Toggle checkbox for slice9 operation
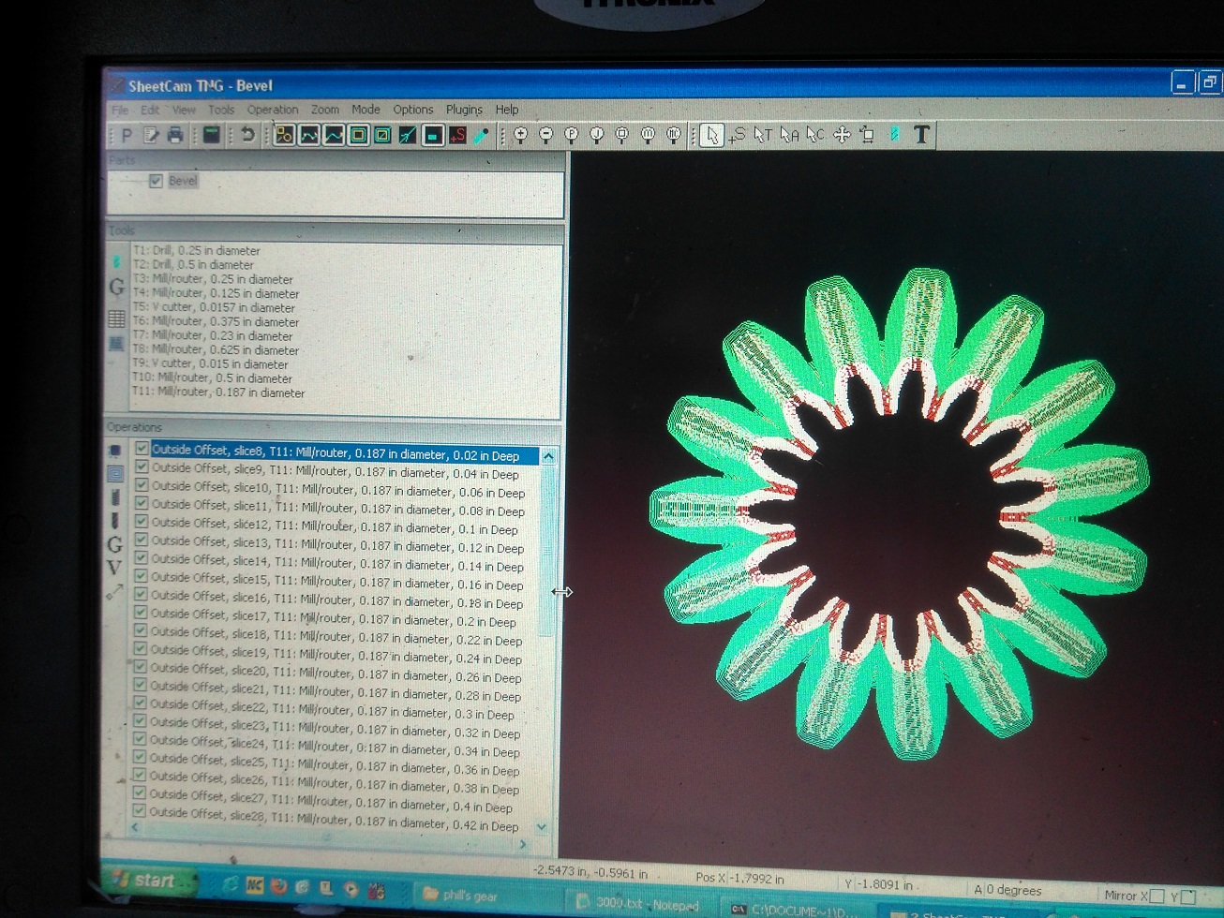Viewport: 1224px width, 918px height. coord(142,467)
